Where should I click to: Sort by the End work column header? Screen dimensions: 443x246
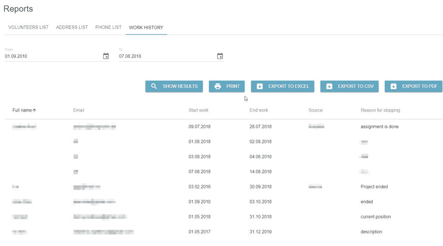click(258, 110)
